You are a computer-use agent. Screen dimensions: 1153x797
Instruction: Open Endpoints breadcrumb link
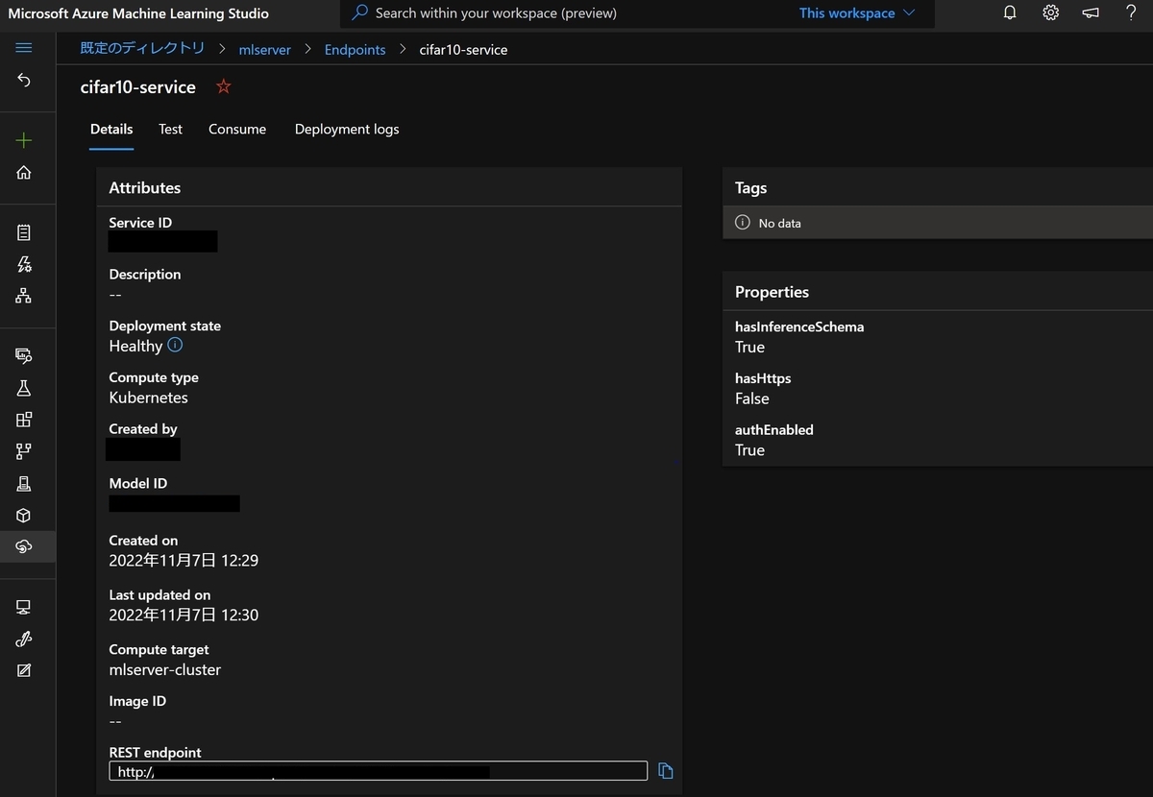coord(355,50)
